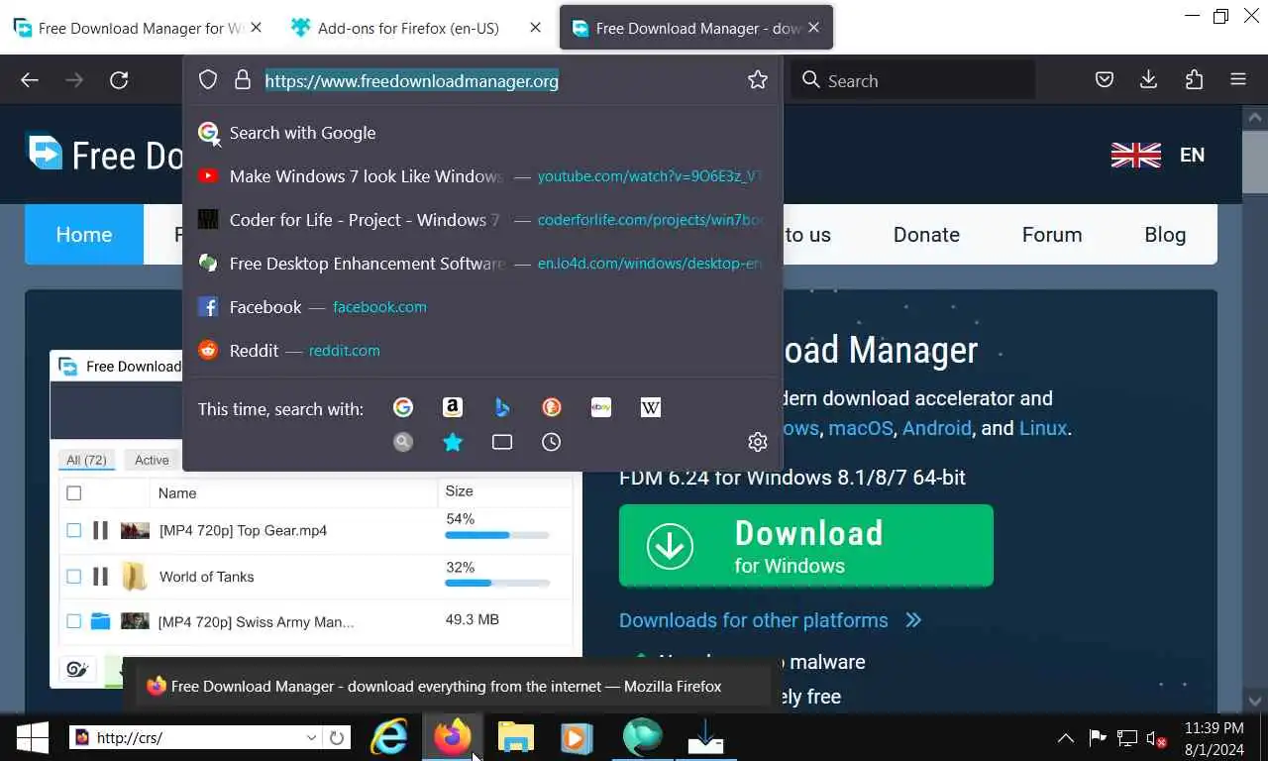Bookmark this page star icon
Image resolution: width=1268 pixels, height=761 pixels.
click(x=758, y=80)
